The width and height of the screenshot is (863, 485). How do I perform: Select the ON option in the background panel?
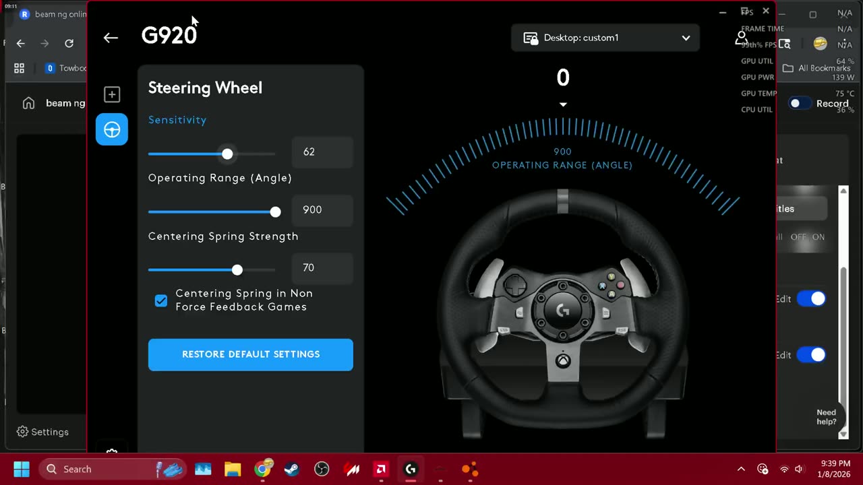point(819,237)
